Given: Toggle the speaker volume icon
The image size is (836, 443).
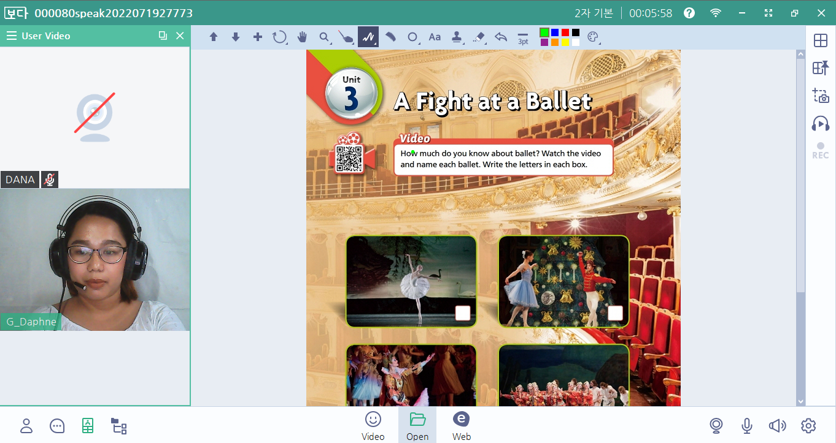Looking at the screenshot, I should tap(778, 425).
